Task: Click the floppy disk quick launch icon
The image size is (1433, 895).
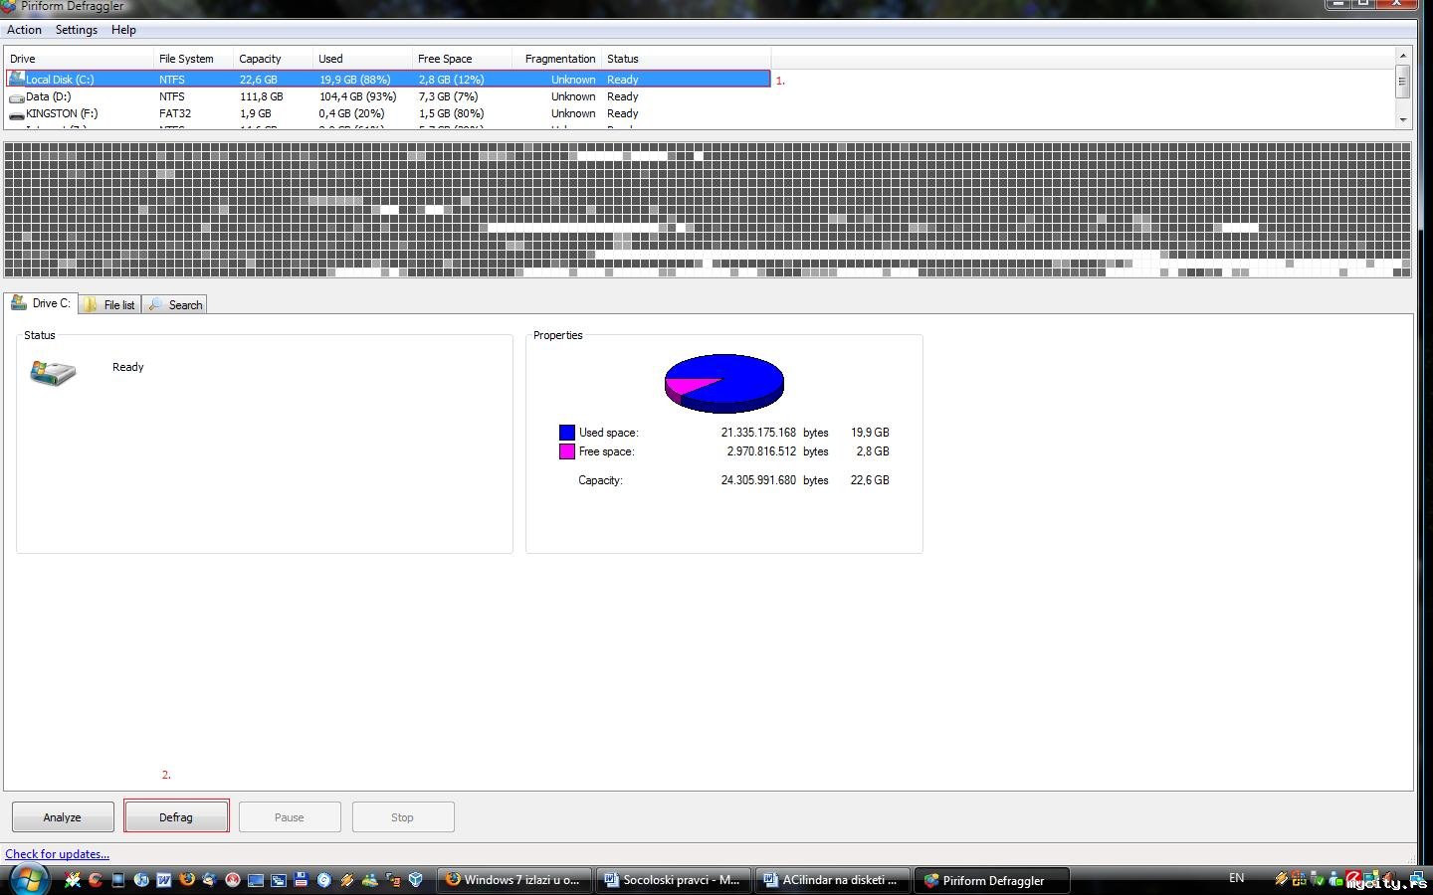Action: tap(301, 880)
